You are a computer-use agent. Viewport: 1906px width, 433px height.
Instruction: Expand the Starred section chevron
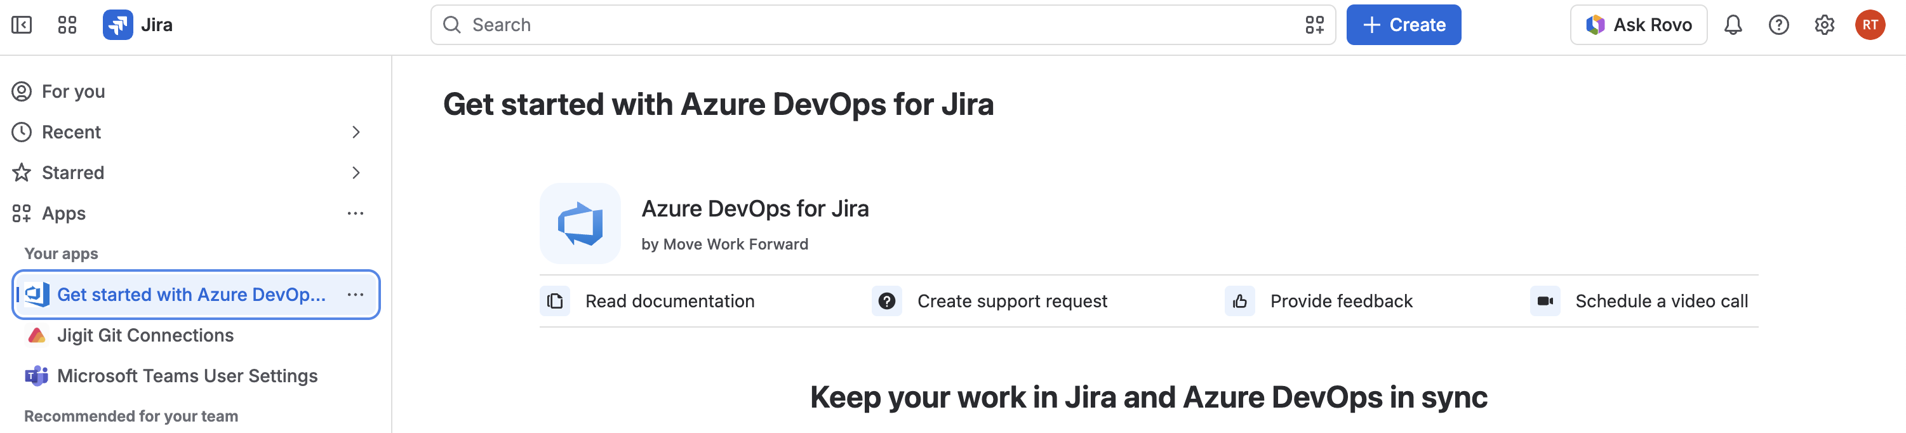click(356, 173)
